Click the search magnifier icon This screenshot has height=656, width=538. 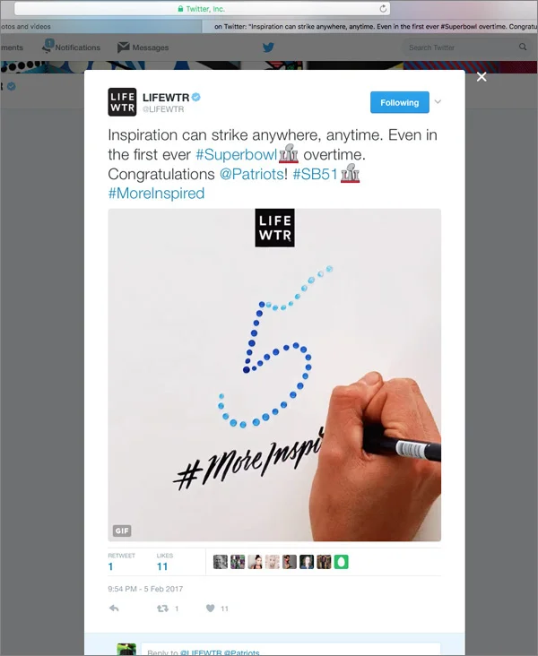click(x=523, y=47)
